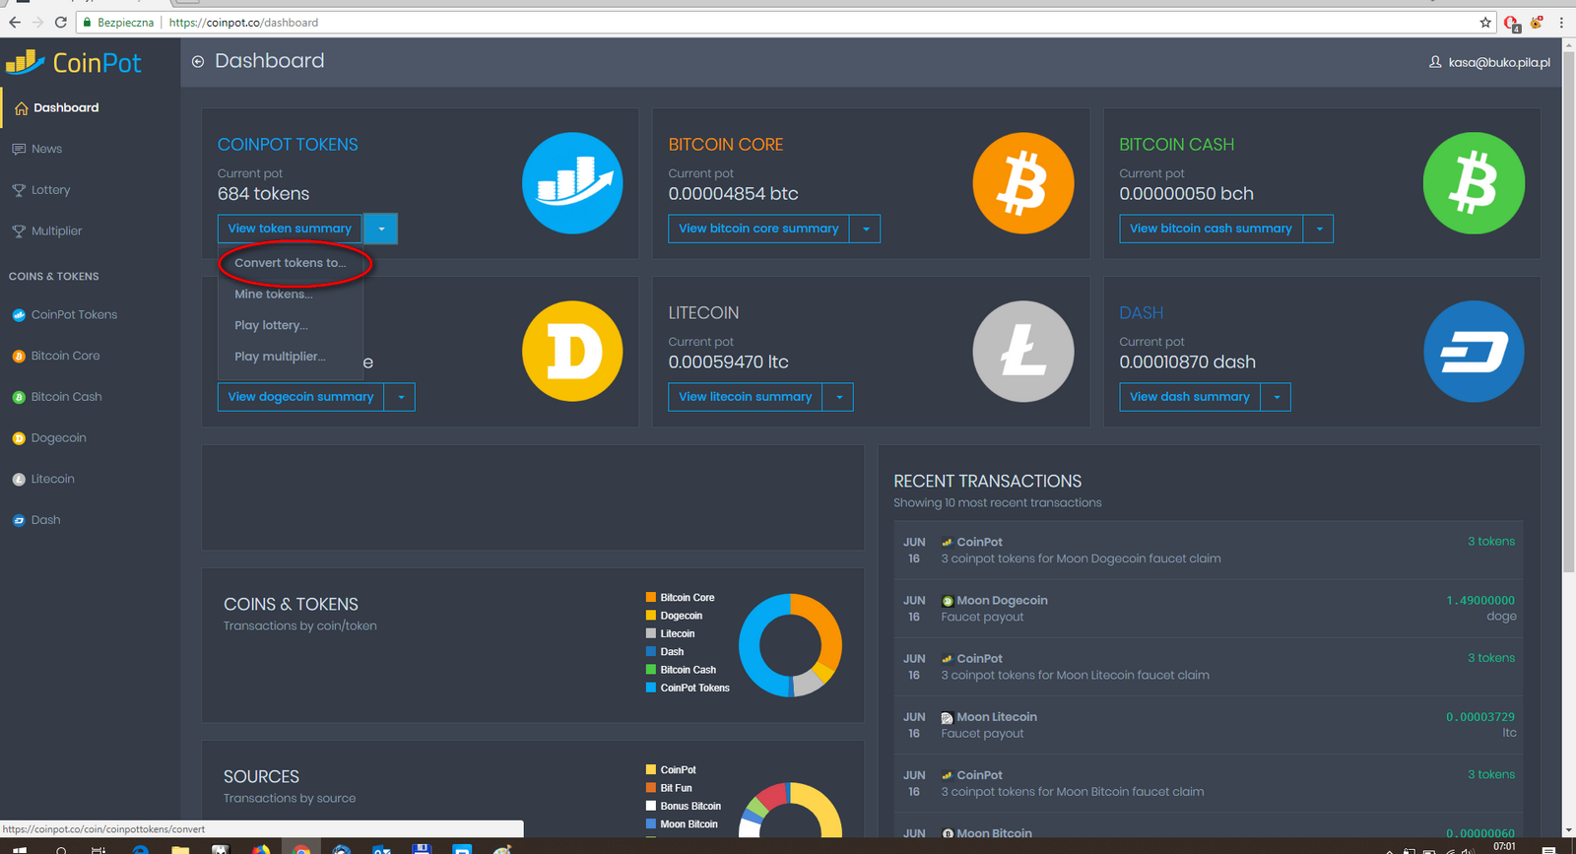Click the CoinPot Tokens round blue logo

(x=572, y=183)
